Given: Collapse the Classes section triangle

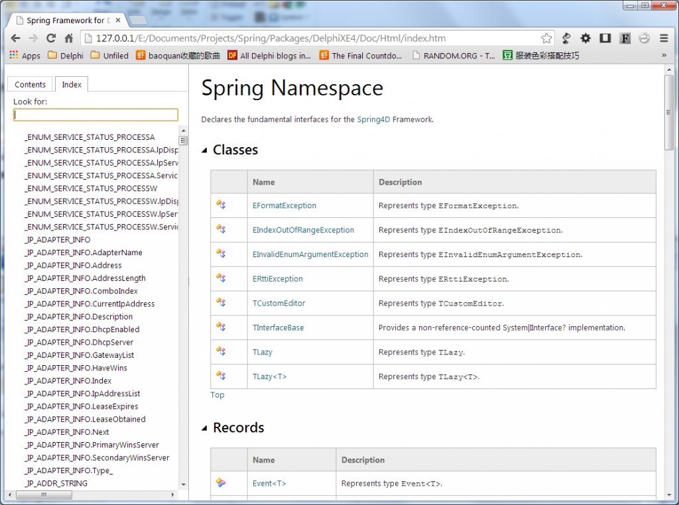Looking at the screenshot, I should click(x=205, y=150).
